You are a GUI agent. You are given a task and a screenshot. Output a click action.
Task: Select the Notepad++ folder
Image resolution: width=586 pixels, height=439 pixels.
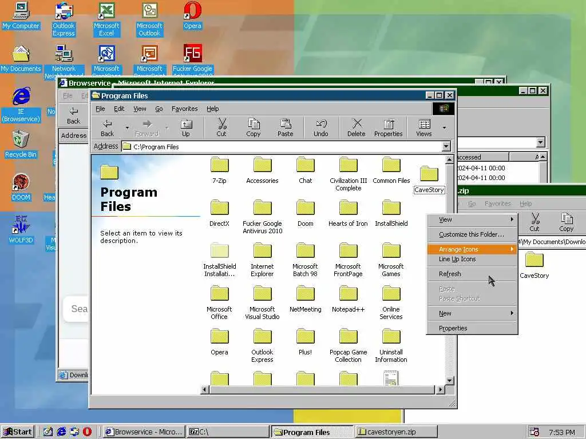349,300
